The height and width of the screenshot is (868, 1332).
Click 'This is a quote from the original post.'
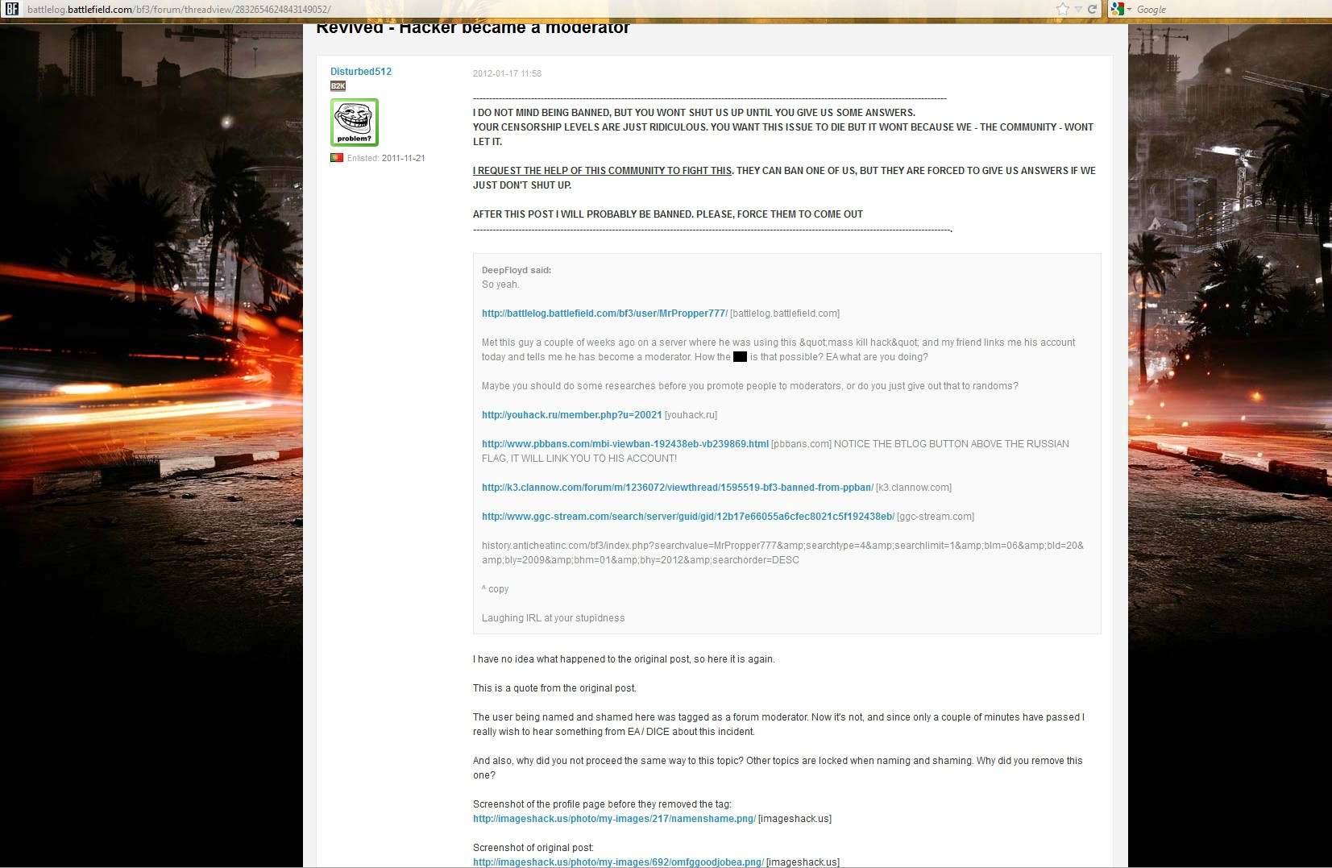pyautogui.click(x=554, y=688)
